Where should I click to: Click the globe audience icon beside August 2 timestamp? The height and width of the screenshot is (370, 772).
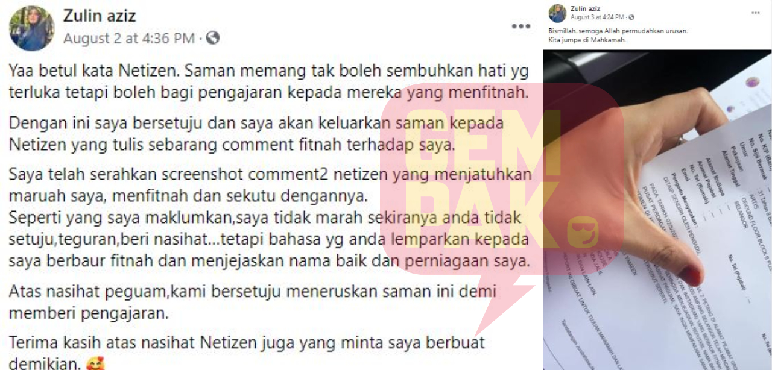[x=212, y=38]
